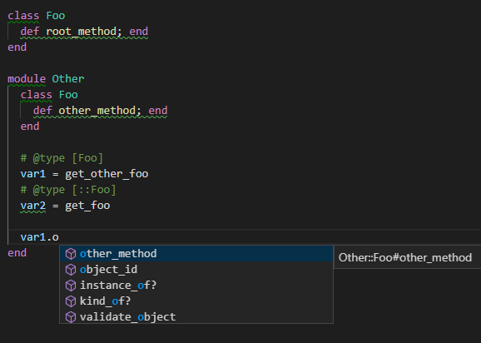Click the Other module name
481x343 pixels.
[x=67, y=79]
